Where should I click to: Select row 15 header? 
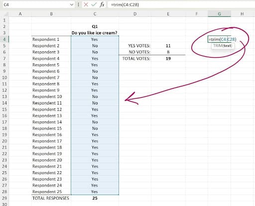pos(4,109)
